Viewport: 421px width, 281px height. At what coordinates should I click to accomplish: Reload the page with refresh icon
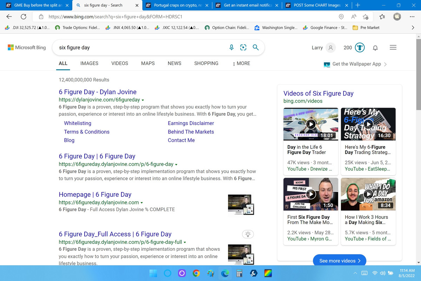click(24, 17)
